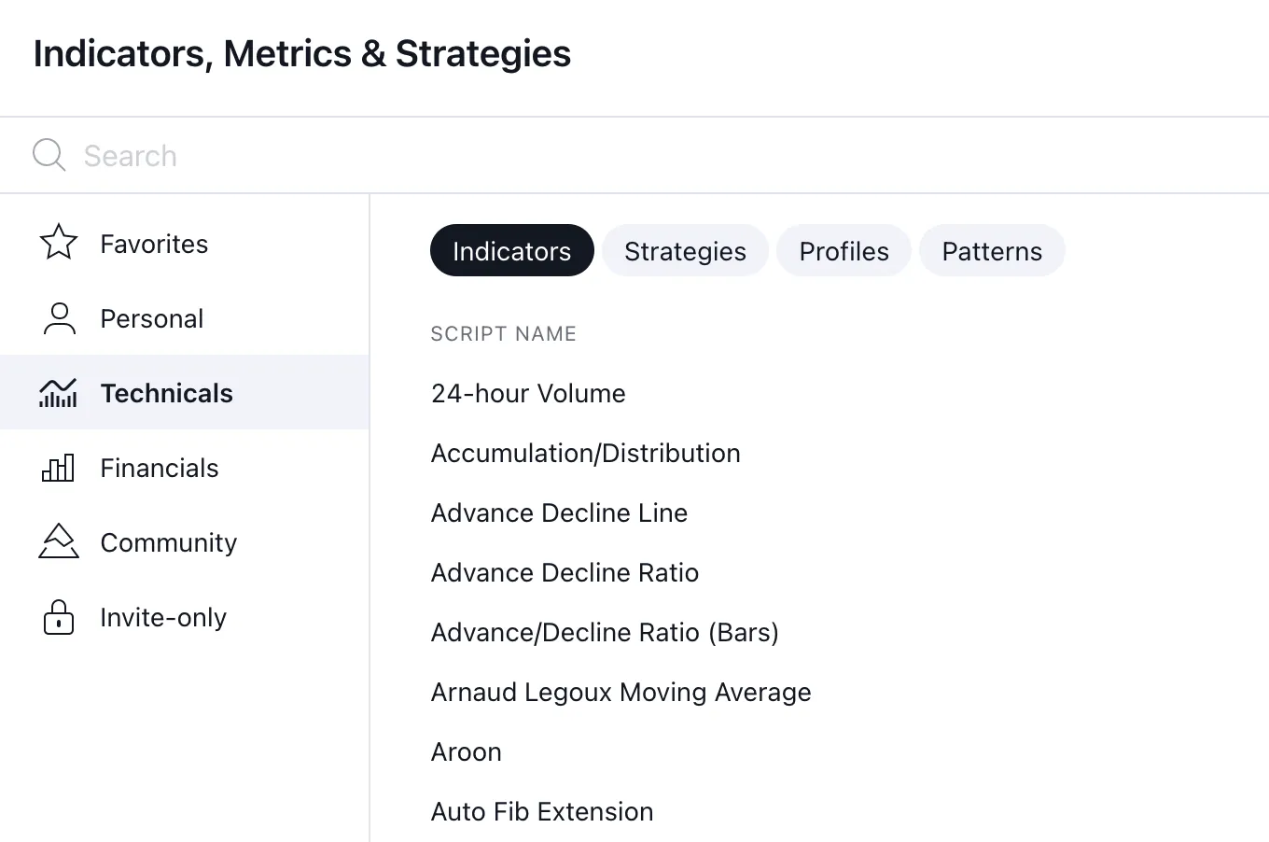The height and width of the screenshot is (842, 1269).
Task: Show the Patterns tab
Action: pyautogui.click(x=991, y=251)
